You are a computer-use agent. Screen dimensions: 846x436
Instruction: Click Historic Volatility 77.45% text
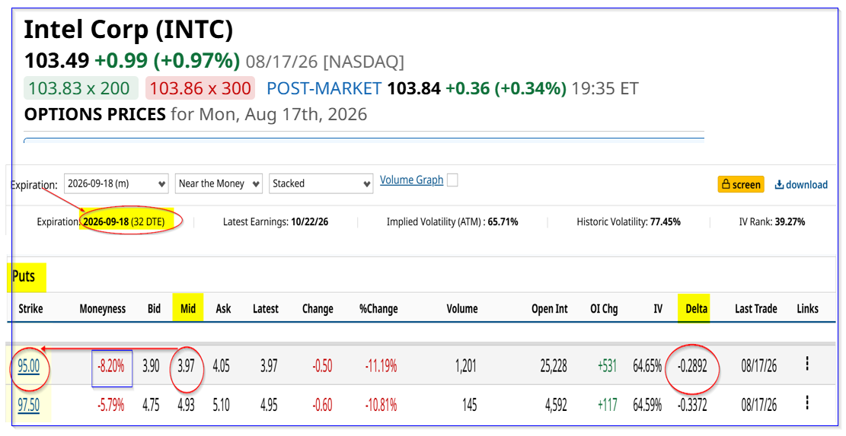click(628, 221)
